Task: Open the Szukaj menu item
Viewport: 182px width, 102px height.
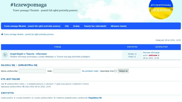Action: pyautogui.click(x=76, y=26)
